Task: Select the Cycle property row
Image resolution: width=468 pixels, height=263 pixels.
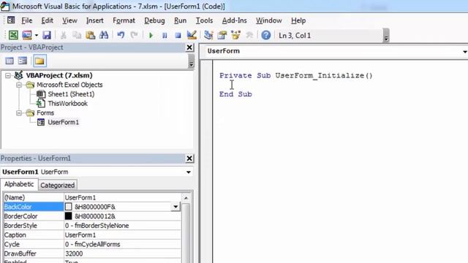Action: pos(92,245)
